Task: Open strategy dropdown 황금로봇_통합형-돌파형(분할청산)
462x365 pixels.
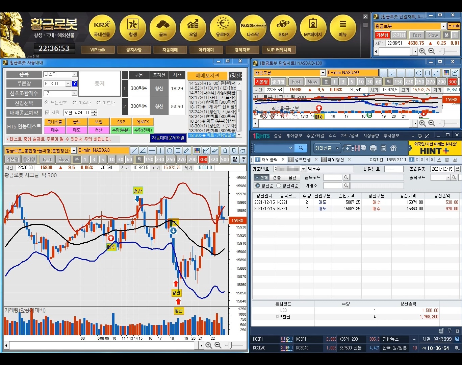Action: click(41, 150)
